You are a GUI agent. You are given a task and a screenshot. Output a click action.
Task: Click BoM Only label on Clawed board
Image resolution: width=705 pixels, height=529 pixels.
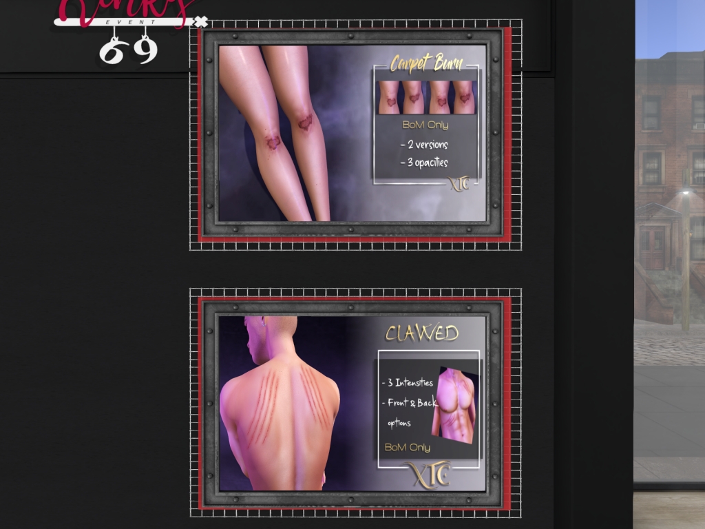click(407, 447)
